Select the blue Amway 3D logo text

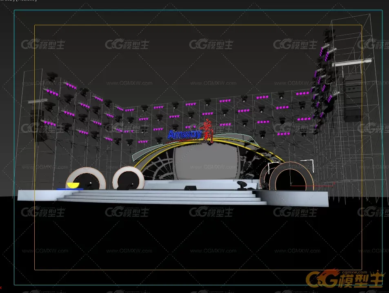pyautogui.click(x=184, y=135)
